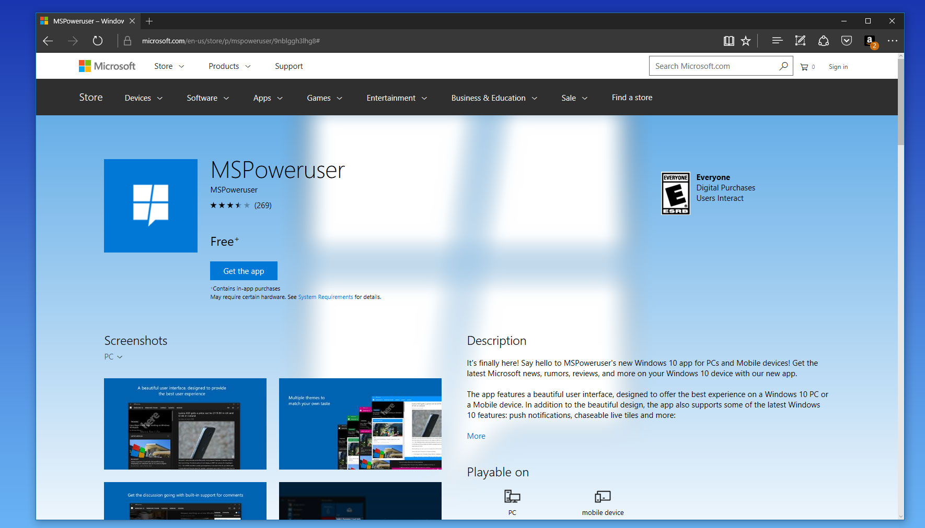The height and width of the screenshot is (528, 925).
Task: Open the Devices menu
Action: 144,98
